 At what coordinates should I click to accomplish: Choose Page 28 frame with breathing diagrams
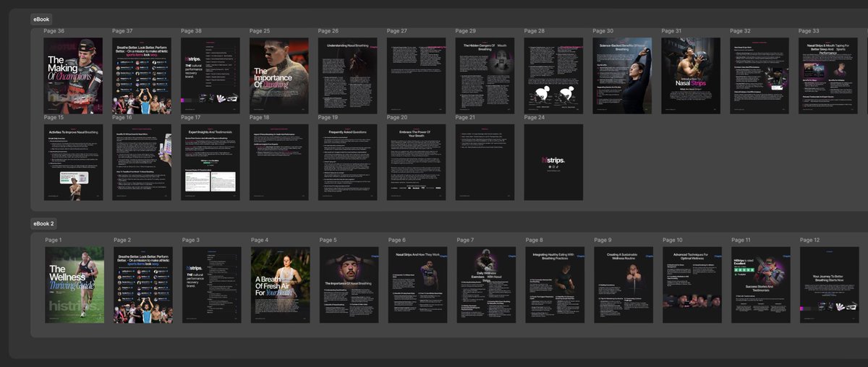tap(554, 75)
